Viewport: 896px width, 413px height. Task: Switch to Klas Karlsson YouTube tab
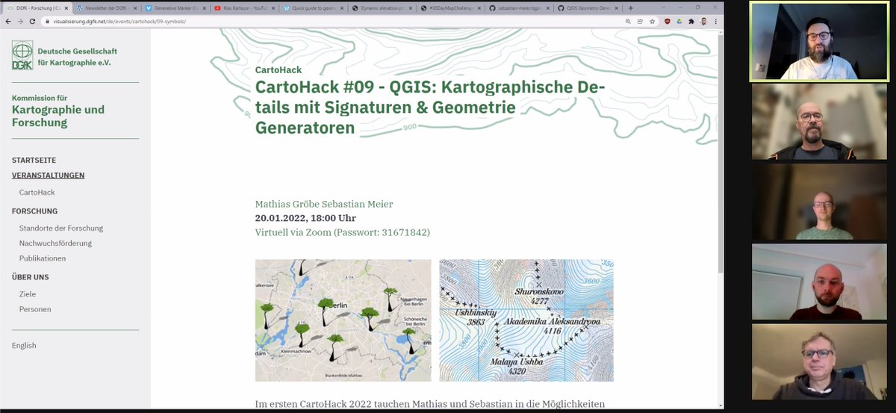(x=244, y=7)
